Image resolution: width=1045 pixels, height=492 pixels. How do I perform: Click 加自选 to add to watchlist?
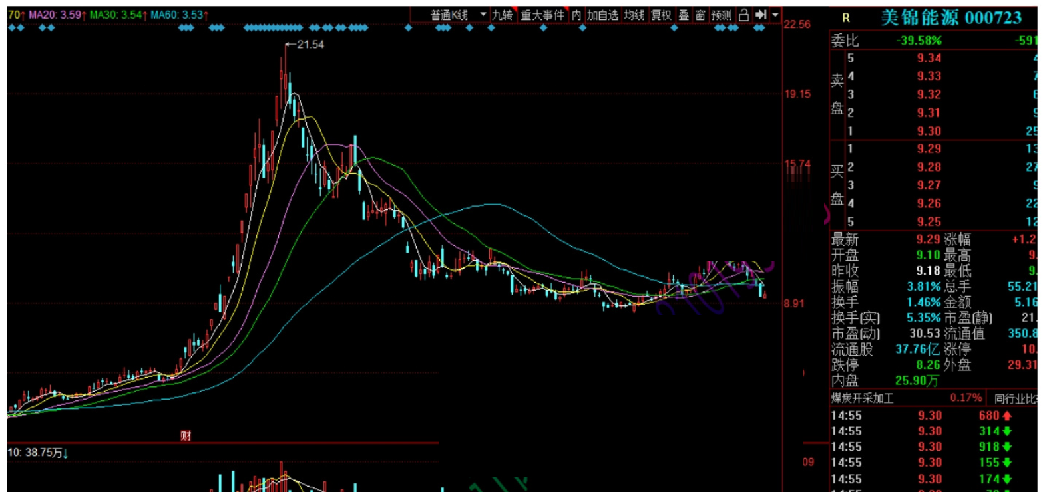coord(602,15)
